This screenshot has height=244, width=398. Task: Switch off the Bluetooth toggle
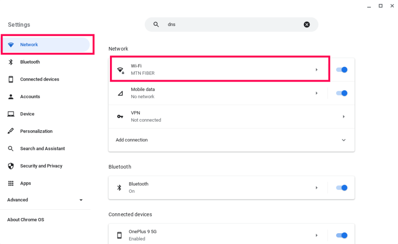342,188
